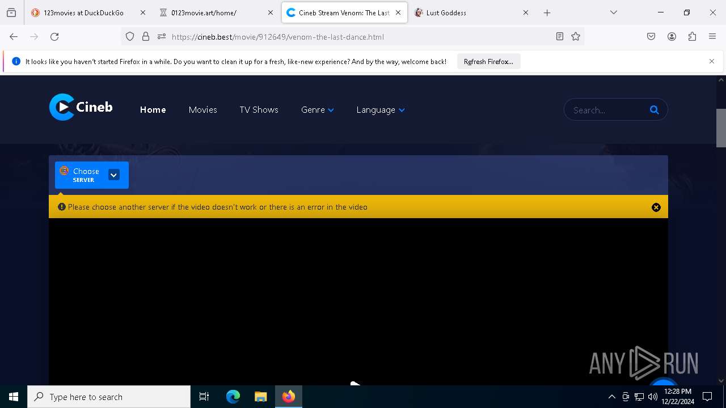Click the page vertical scrollbar thumb
The width and height of the screenshot is (726, 408).
pos(721,127)
